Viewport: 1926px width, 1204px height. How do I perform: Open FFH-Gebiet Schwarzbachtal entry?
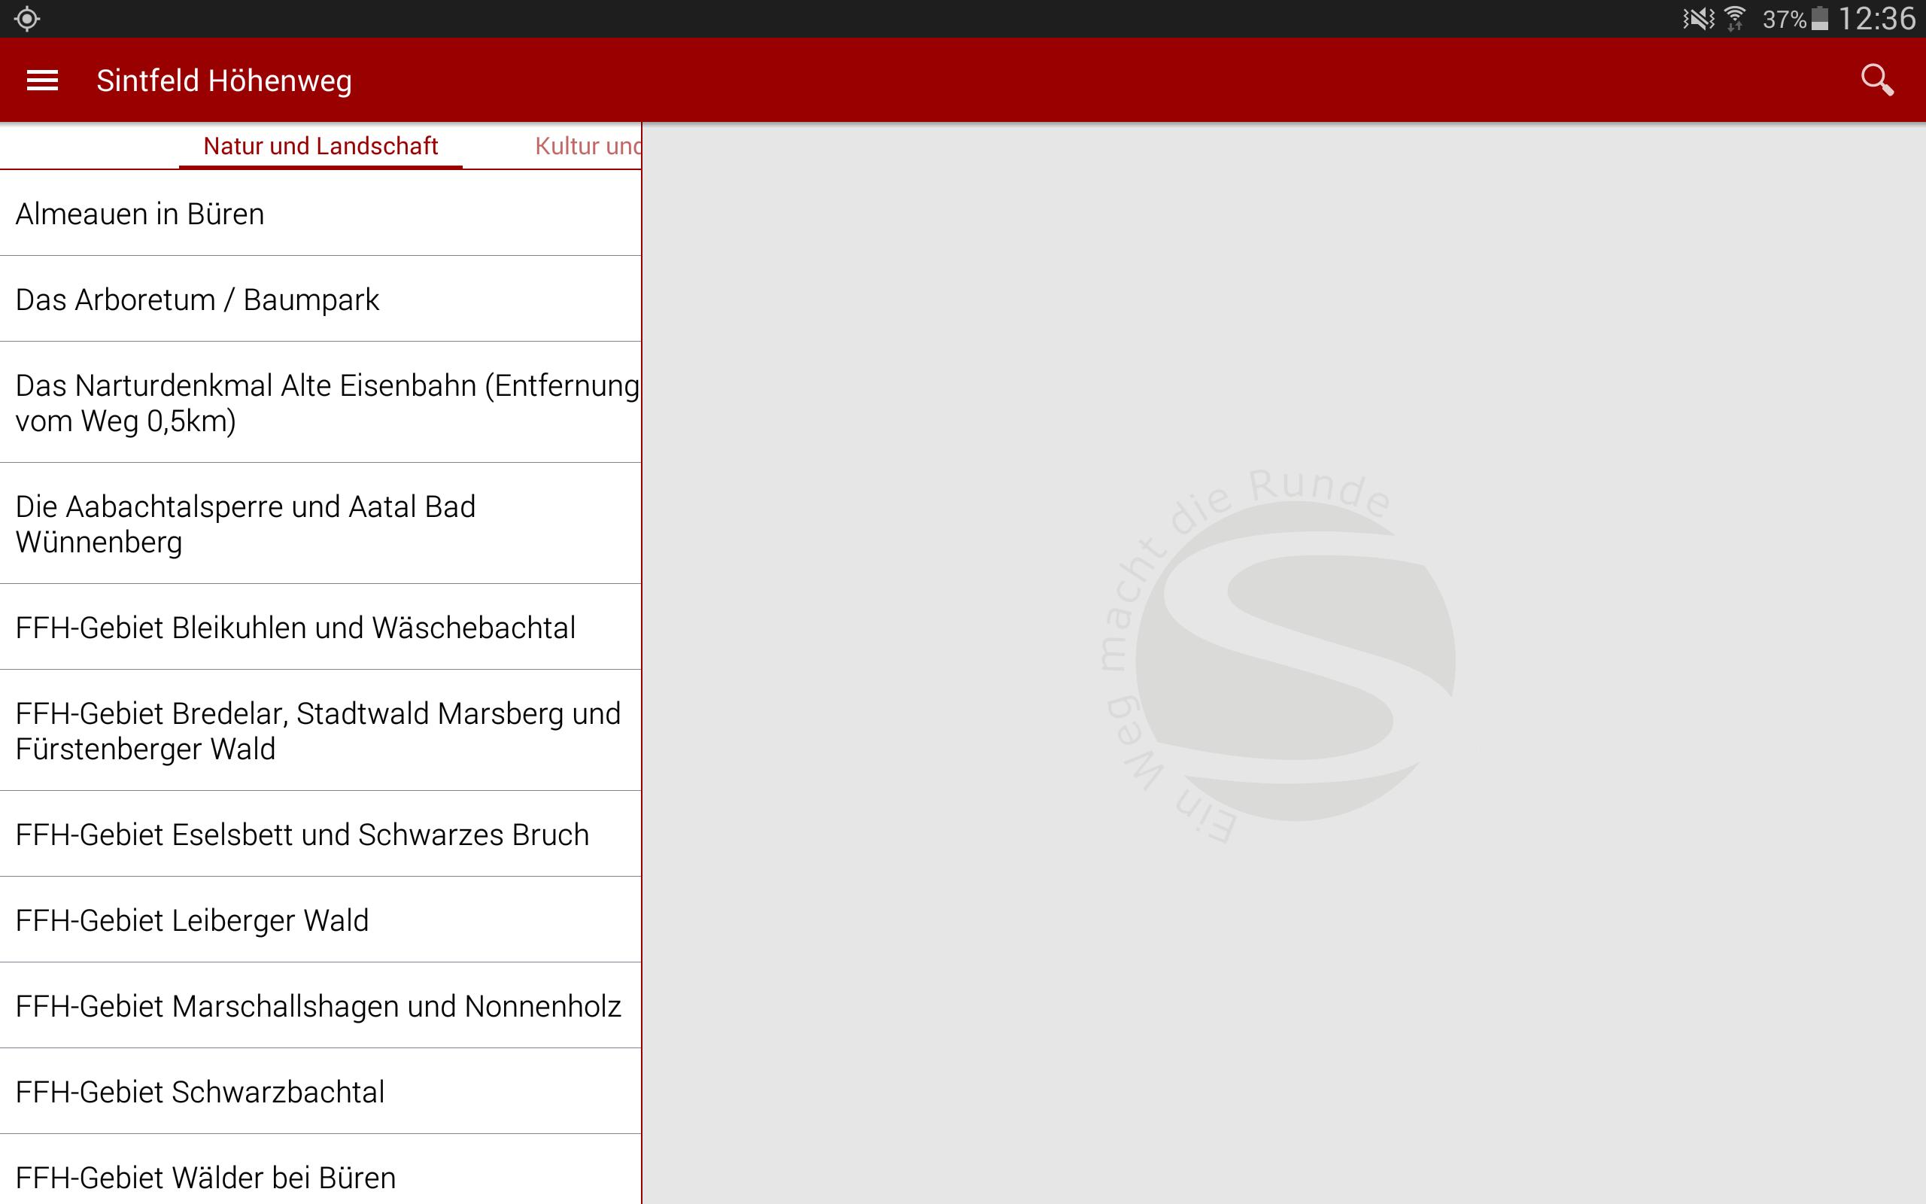[320, 1092]
